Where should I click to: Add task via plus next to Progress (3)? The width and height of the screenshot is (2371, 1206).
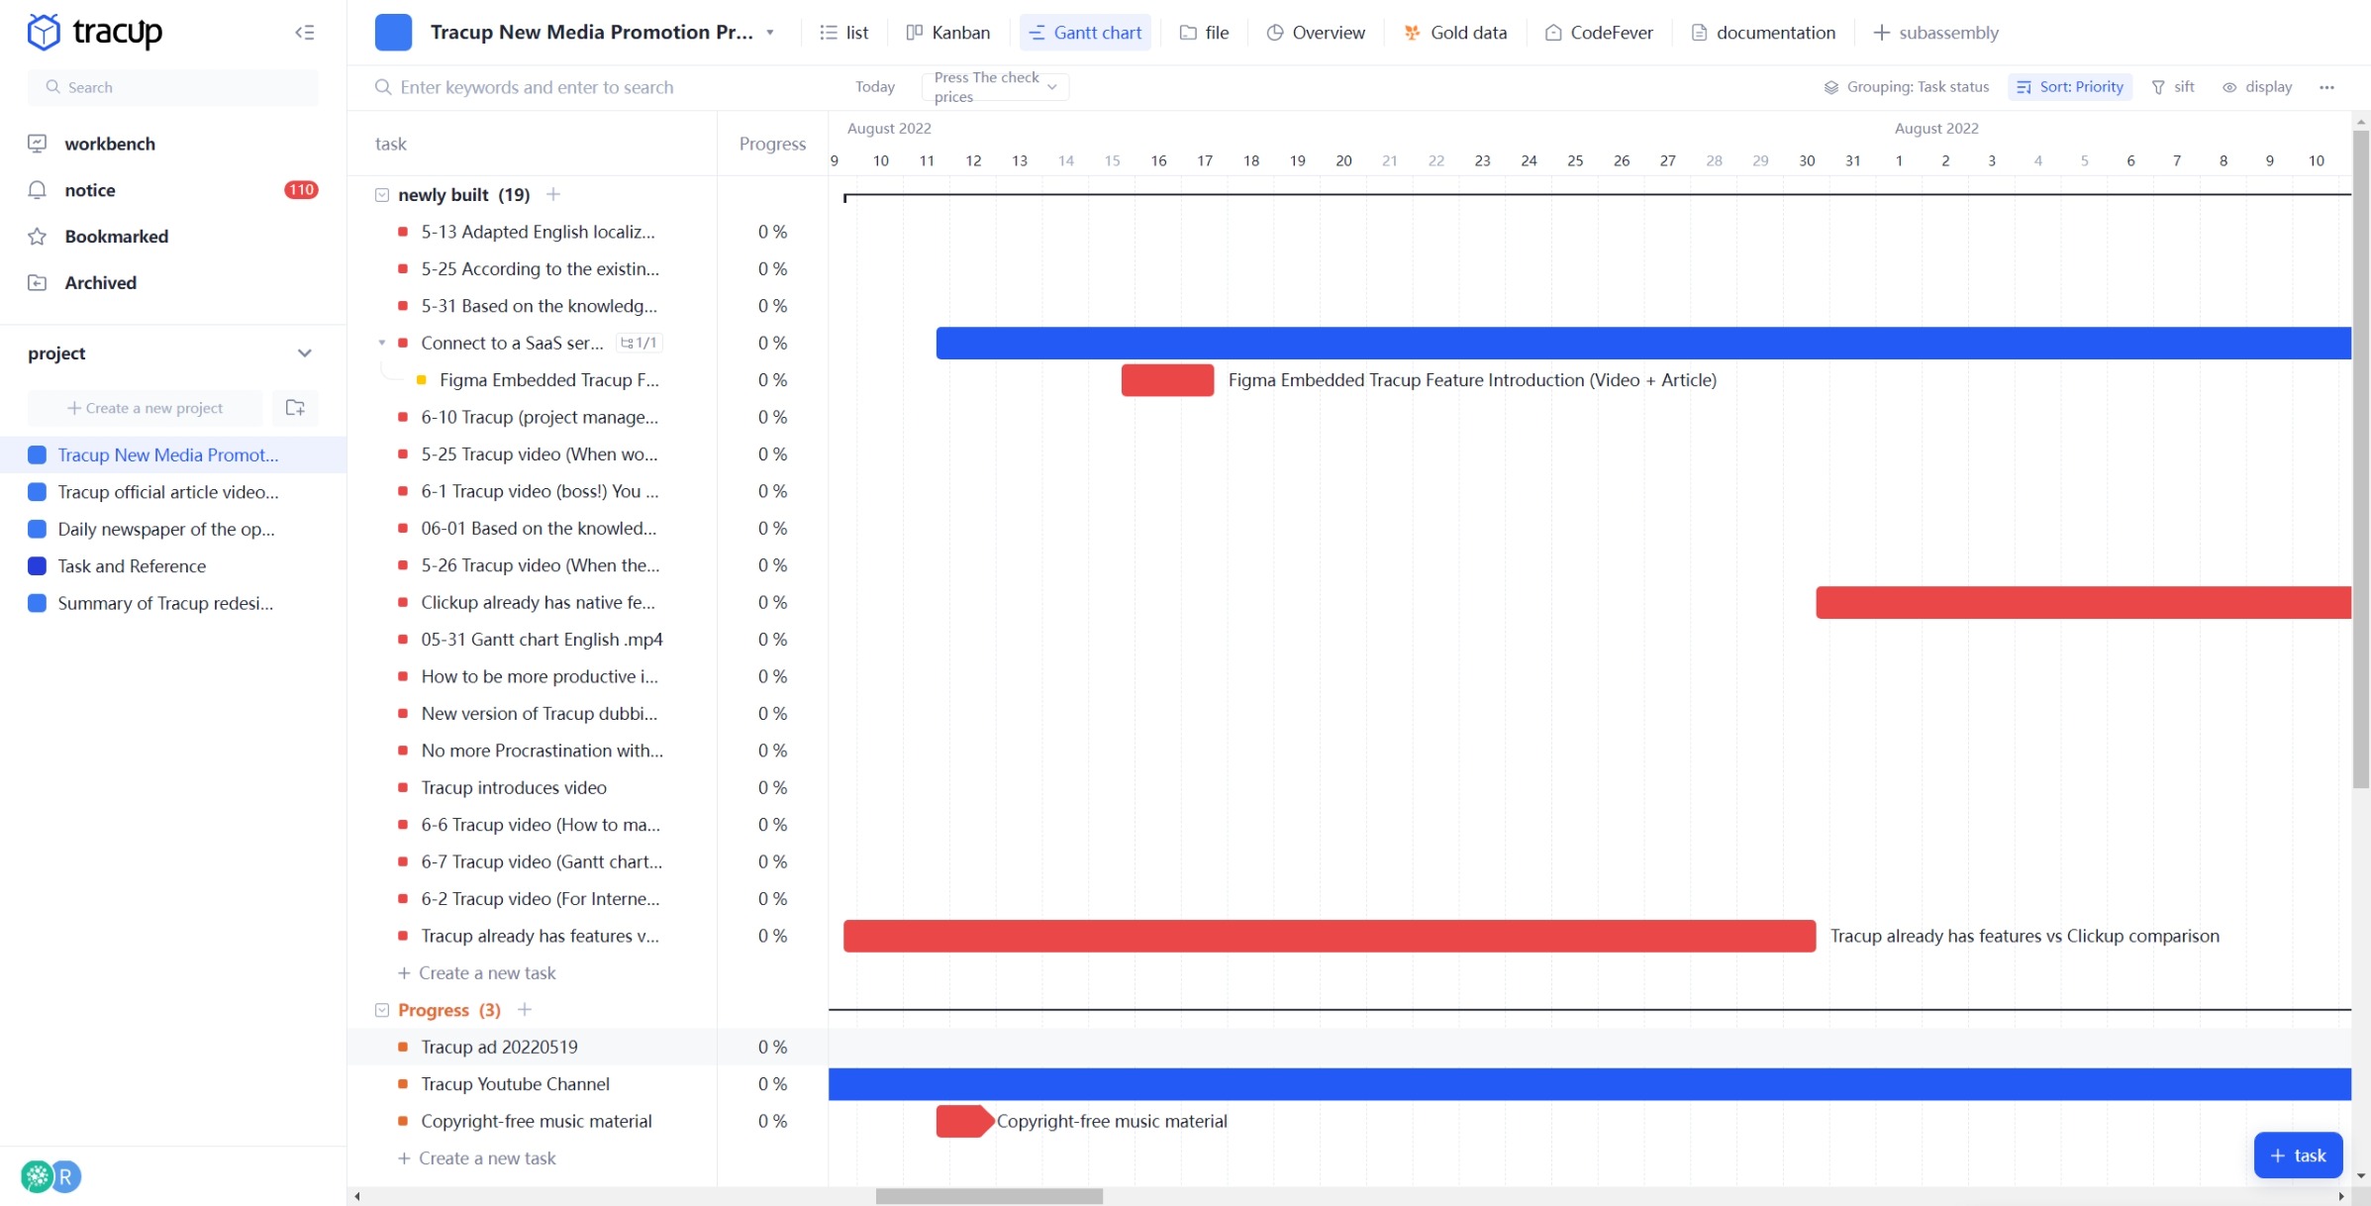pyautogui.click(x=525, y=1009)
